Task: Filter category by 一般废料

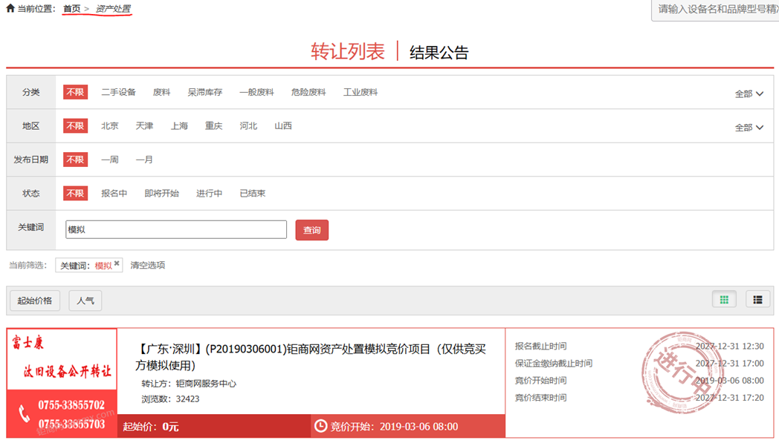Action: pos(256,92)
